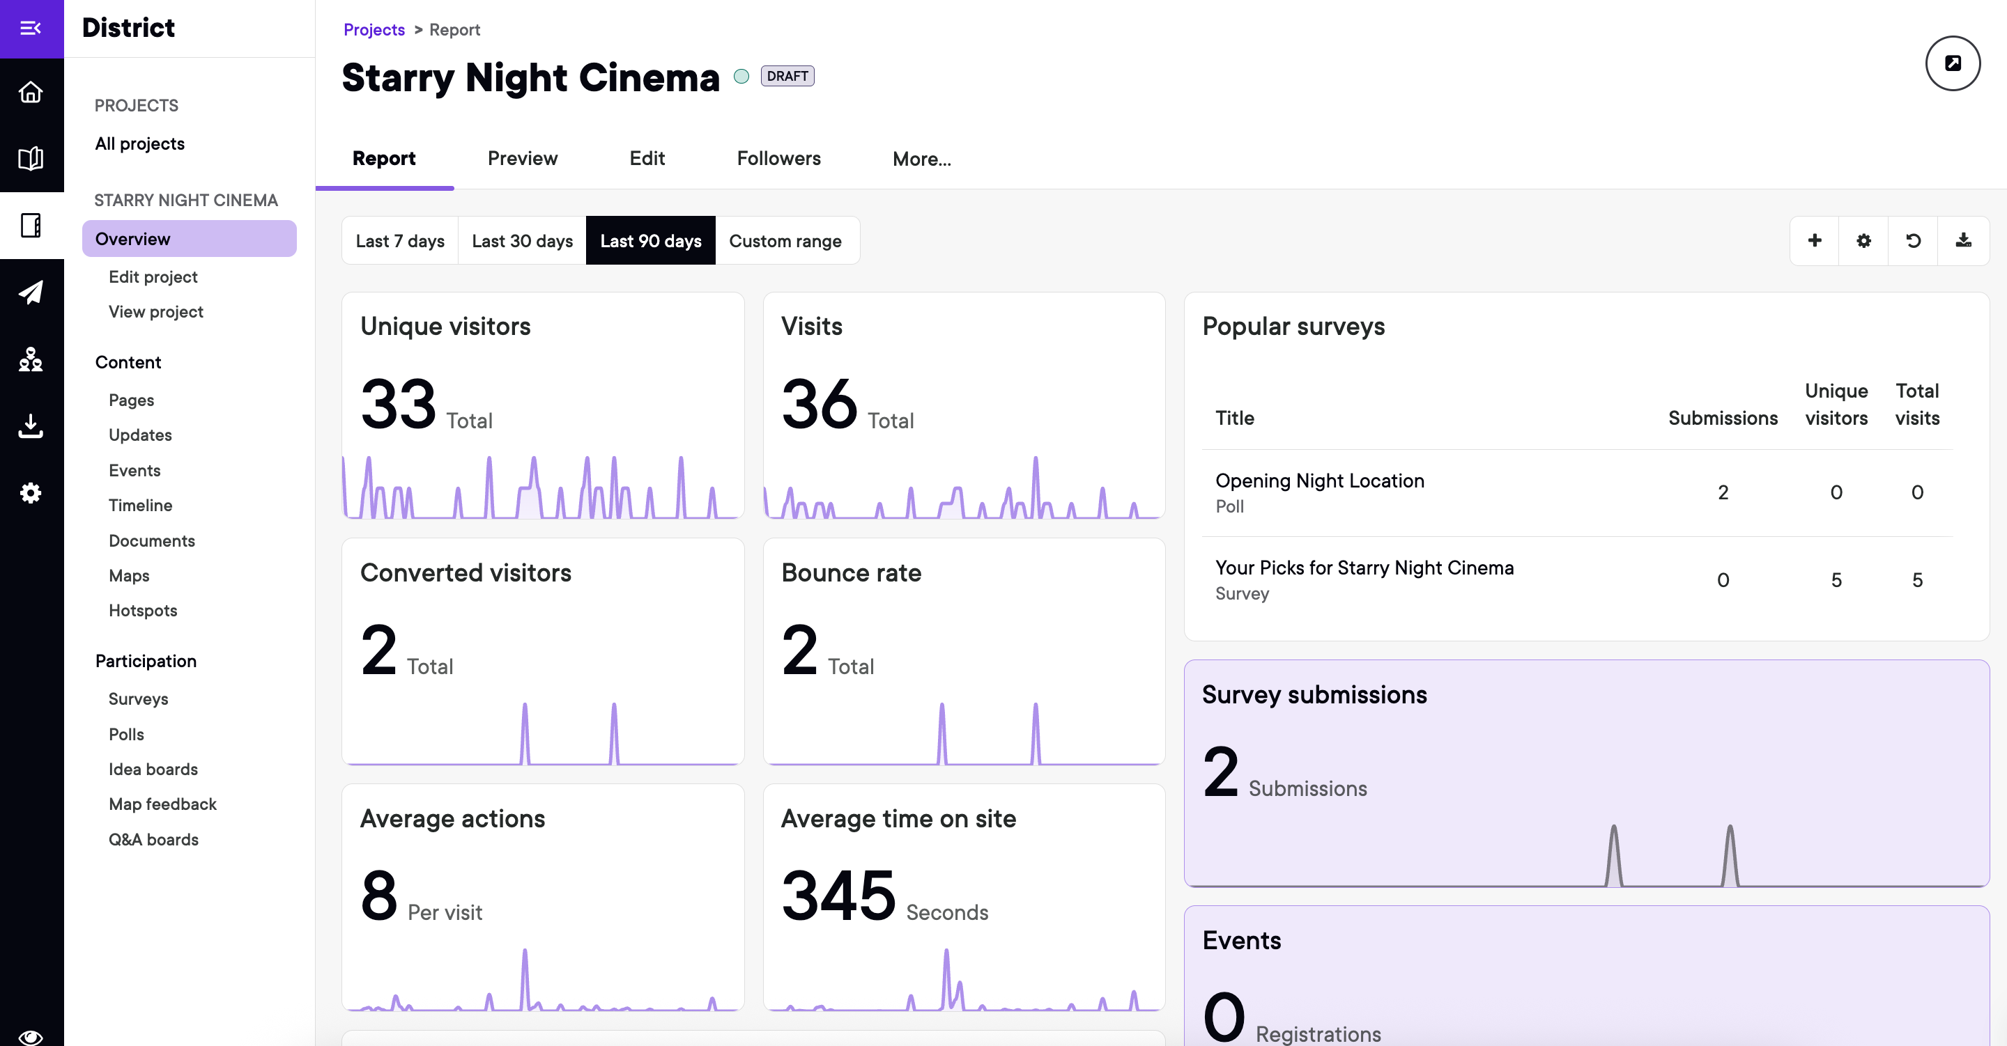Select the Last 7 days range

(x=400, y=242)
